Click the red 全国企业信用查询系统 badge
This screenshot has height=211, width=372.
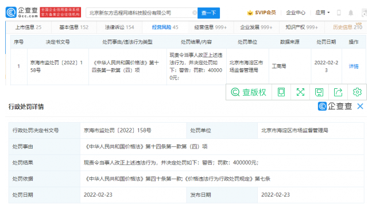(60, 12)
